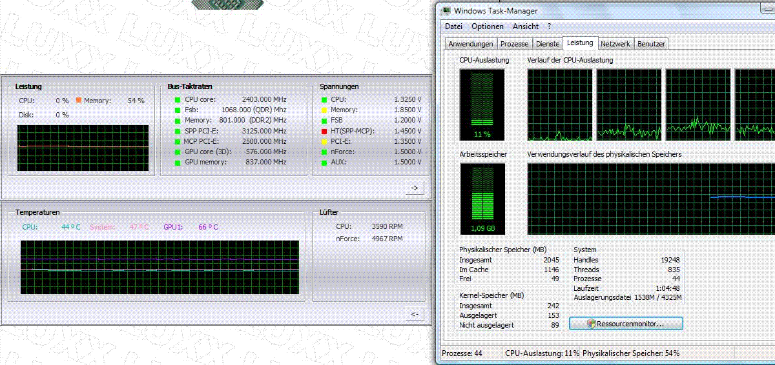Click the GPU1 temperature 66 °C

(x=208, y=227)
